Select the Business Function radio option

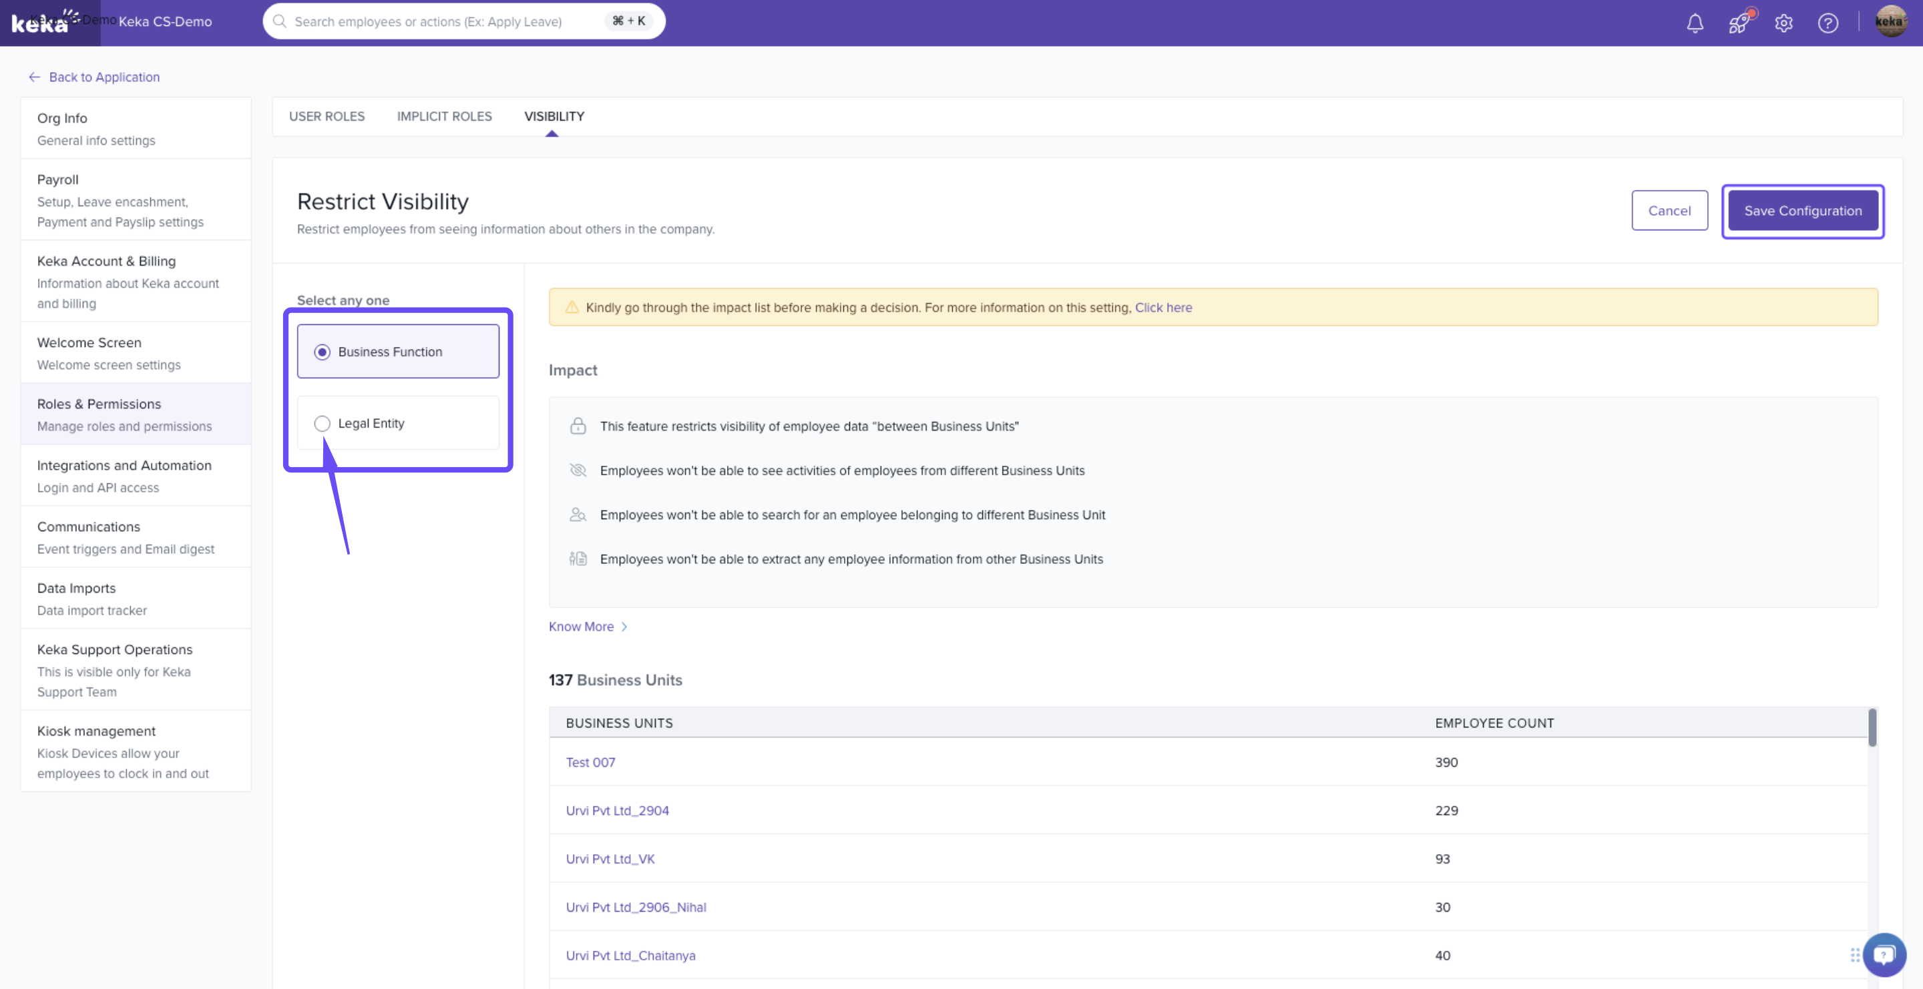pos(322,351)
